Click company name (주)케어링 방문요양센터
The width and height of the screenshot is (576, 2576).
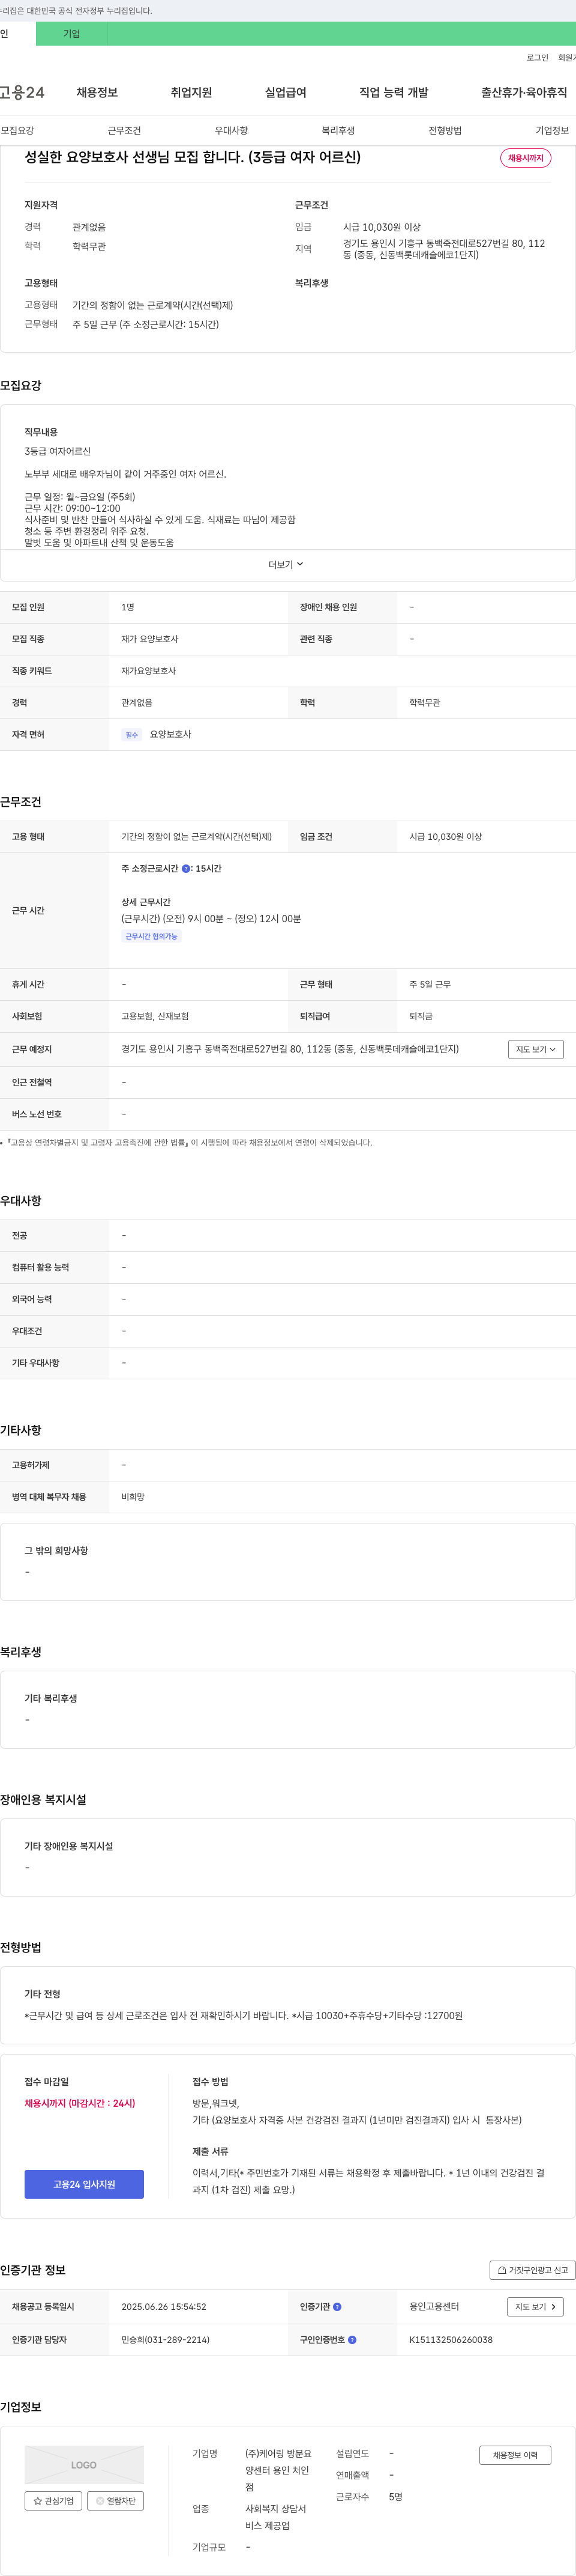coord(278,2470)
